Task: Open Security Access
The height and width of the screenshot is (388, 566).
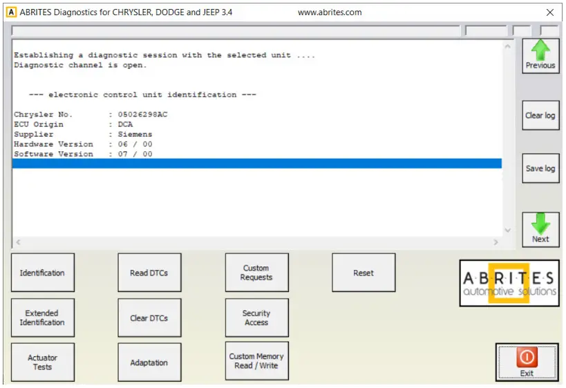Action: click(256, 318)
